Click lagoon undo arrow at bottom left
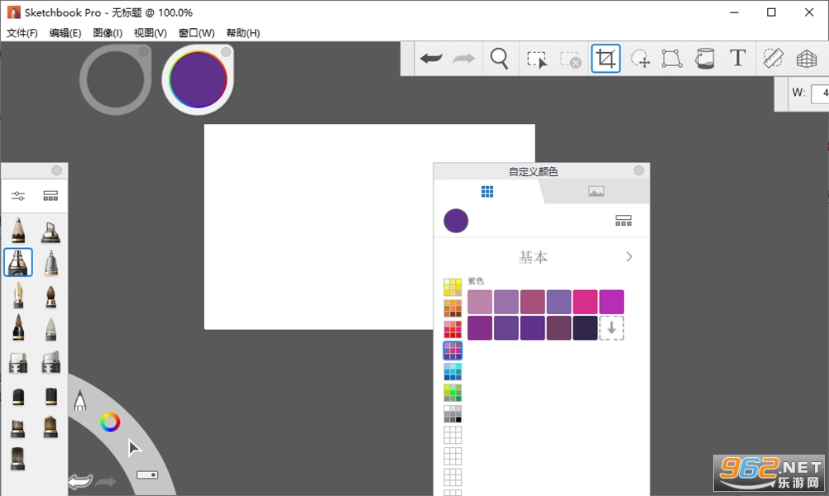829x496 pixels. 80,482
